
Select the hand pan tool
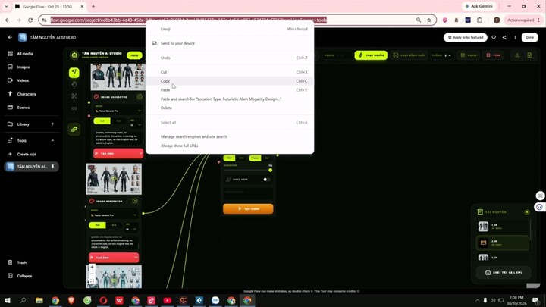click(74, 84)
